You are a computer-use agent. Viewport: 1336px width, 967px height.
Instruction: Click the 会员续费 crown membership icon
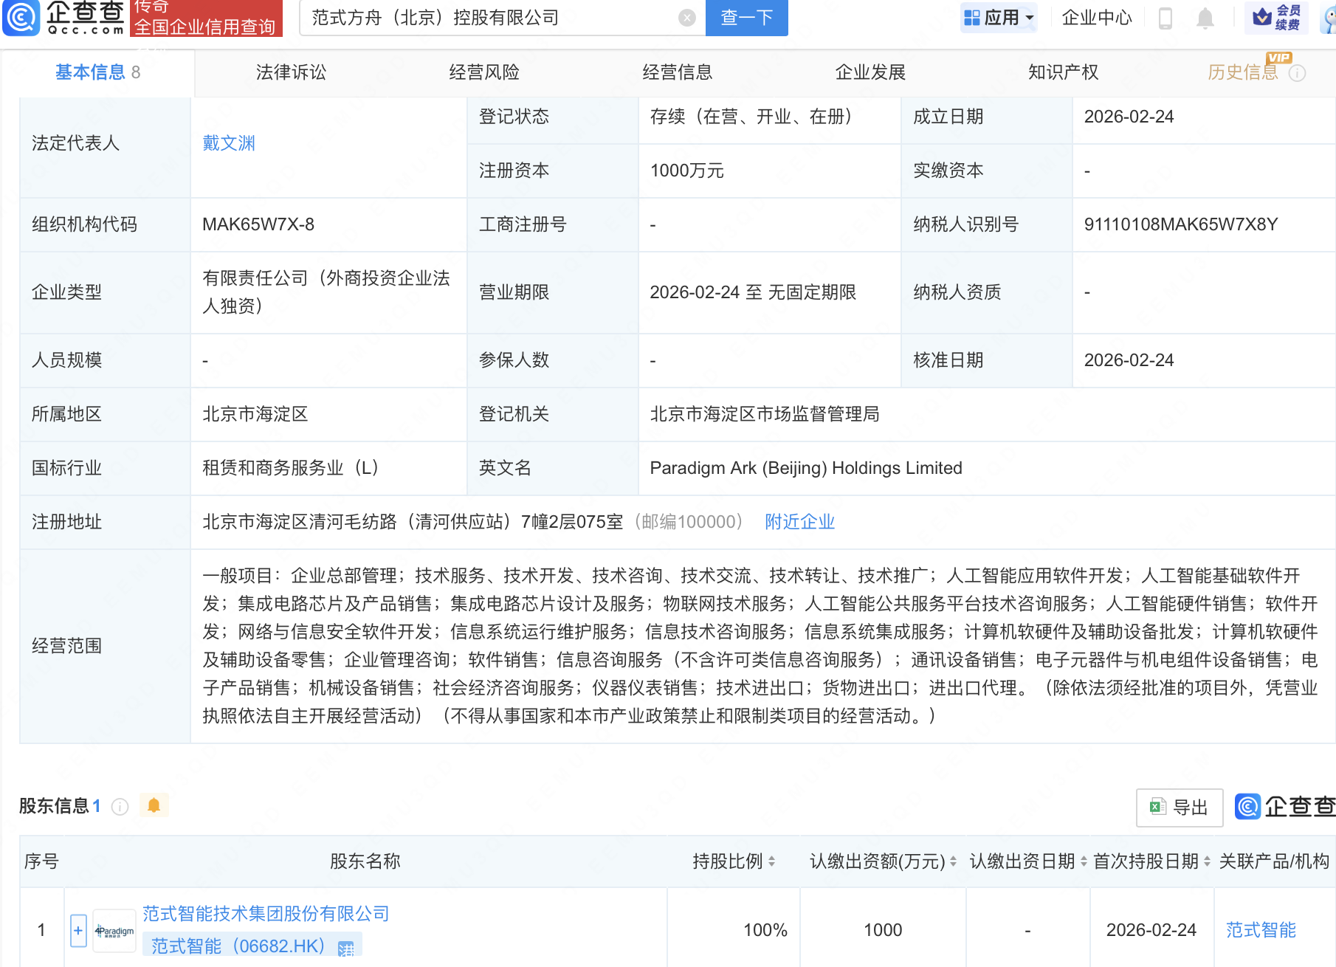click(x=1281, y=18)
